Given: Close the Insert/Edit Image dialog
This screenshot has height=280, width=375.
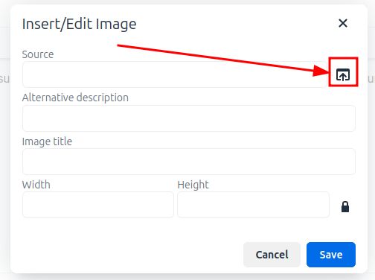Looking at the screenshot, I should pyautogui.click(x=343, y=23).
